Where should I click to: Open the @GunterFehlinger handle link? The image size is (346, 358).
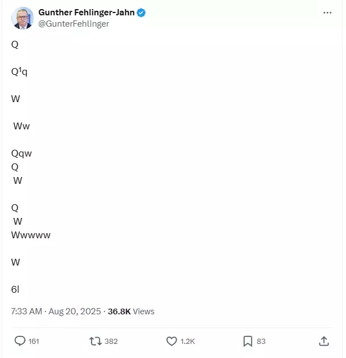[74, 24]
